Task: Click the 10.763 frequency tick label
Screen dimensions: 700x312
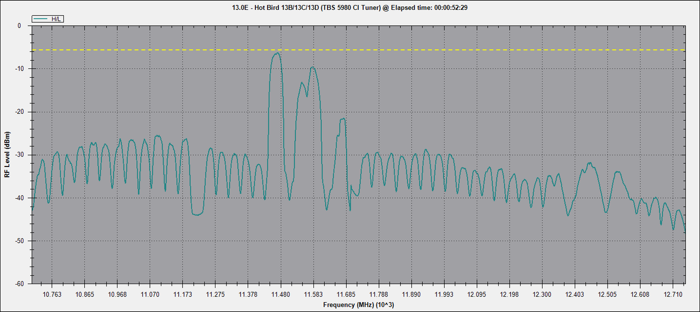Action: tap(52, 294)
